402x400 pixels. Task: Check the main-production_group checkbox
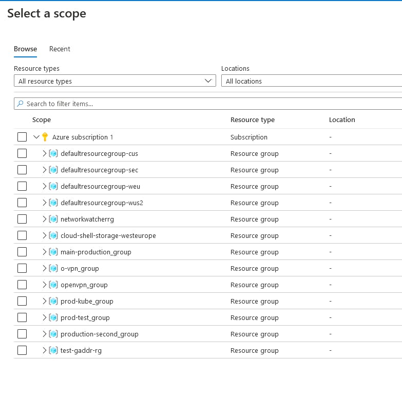coord(22,251)
